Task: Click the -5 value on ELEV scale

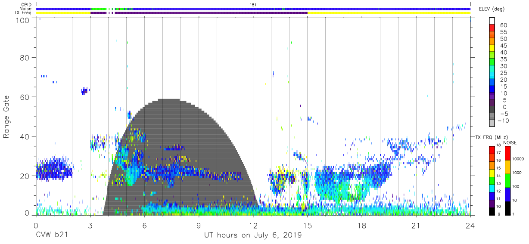Action: [504, 114]
